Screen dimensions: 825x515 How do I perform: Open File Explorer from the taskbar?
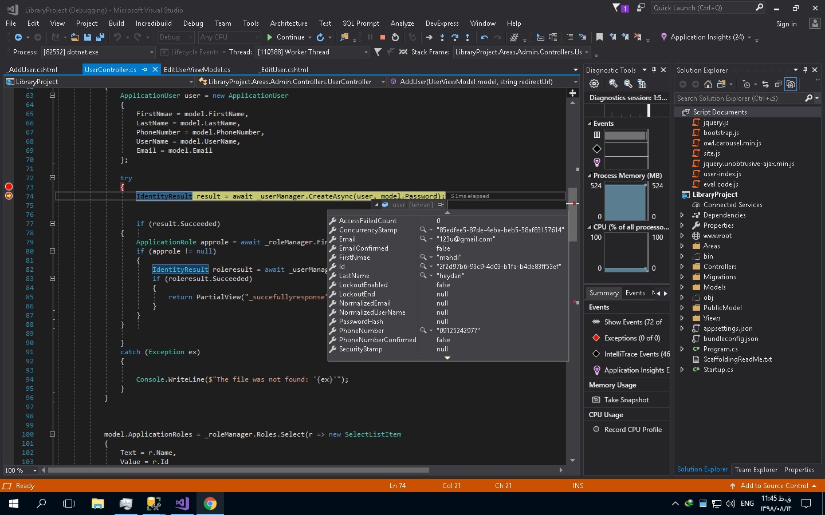click(x=98, y=504)
